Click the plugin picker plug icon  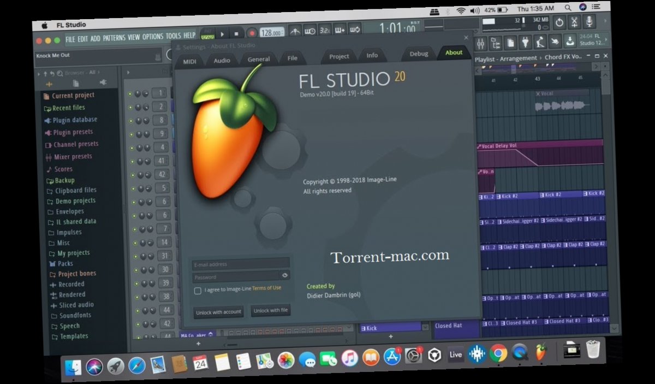coord(525,42)
